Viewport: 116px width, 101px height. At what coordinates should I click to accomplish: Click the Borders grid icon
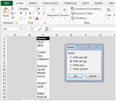(21, 18)
